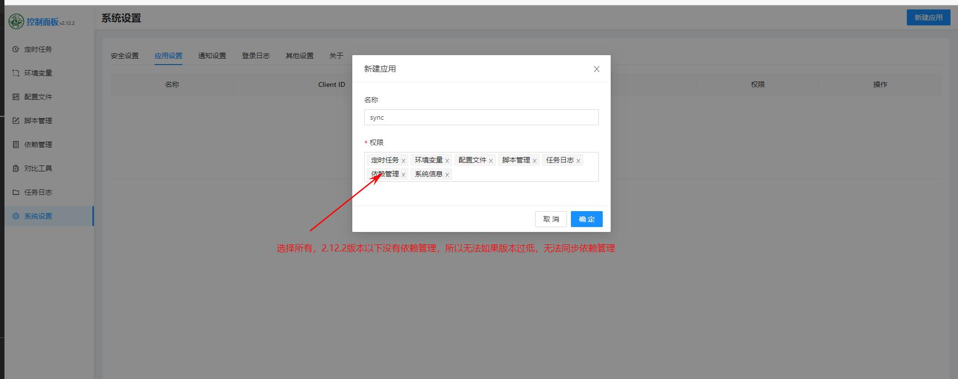958x379 pixels.
Task: Switch to the 应用设置 tab
Action: click(x=168, y=56)
